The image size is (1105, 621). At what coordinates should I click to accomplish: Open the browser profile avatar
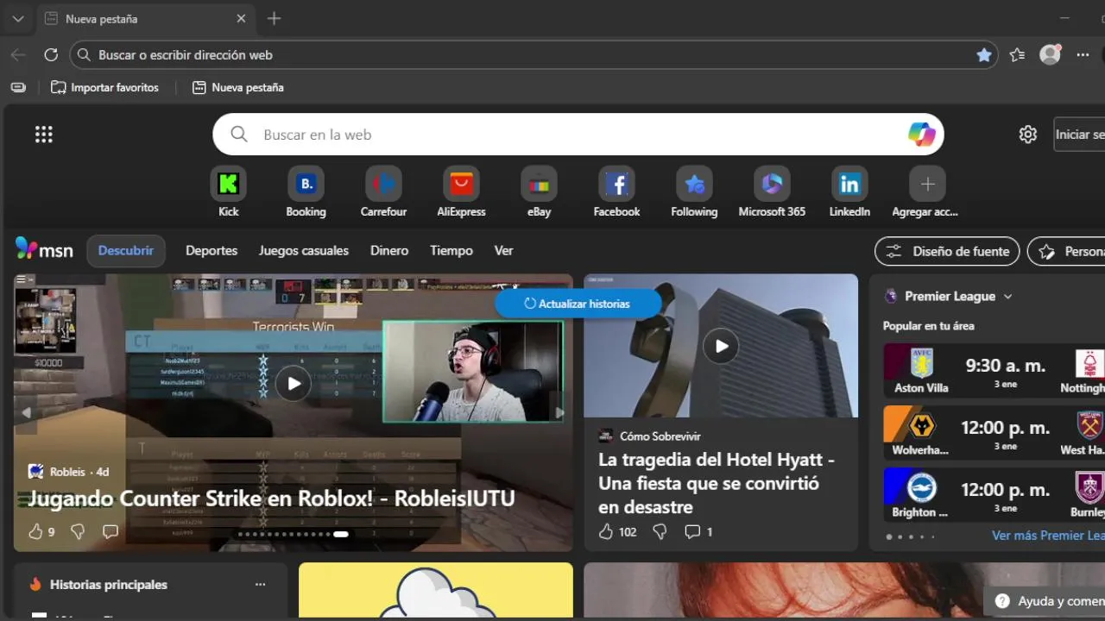1050,54
